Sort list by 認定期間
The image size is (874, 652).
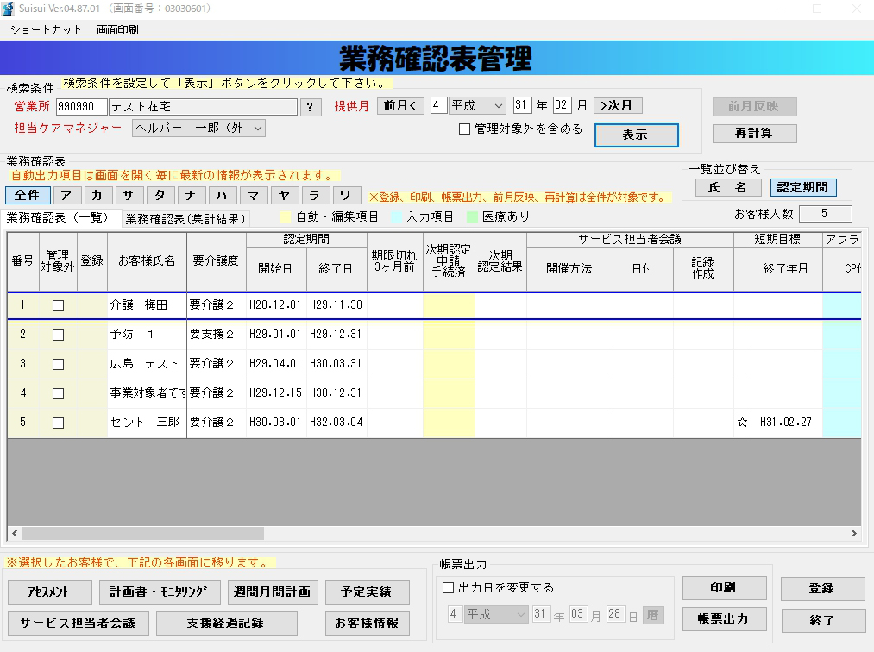coord(803,188)
